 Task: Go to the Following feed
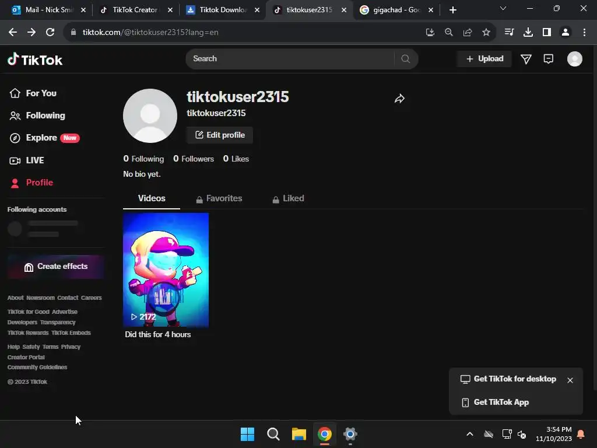37,116
